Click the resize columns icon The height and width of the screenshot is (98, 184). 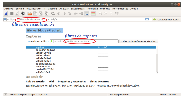coord(117,14)
